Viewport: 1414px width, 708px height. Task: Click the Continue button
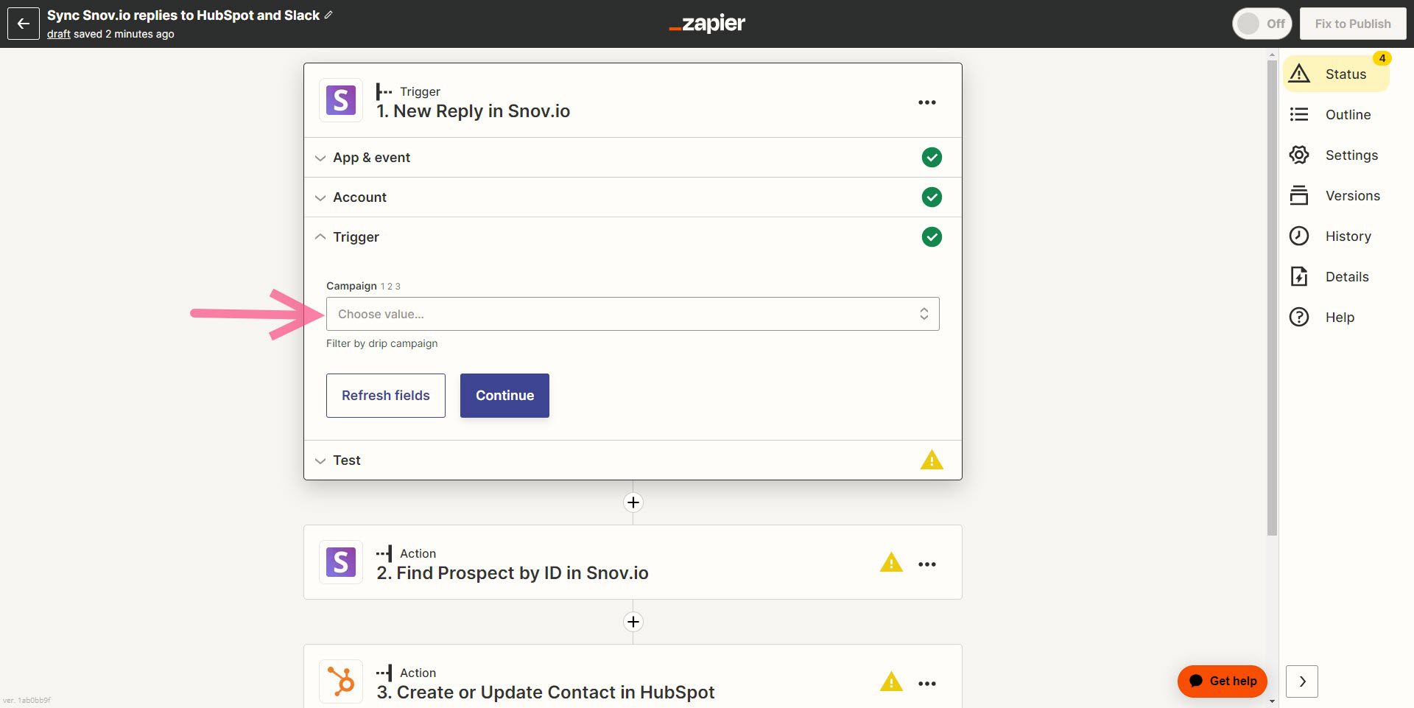[504, 396]
